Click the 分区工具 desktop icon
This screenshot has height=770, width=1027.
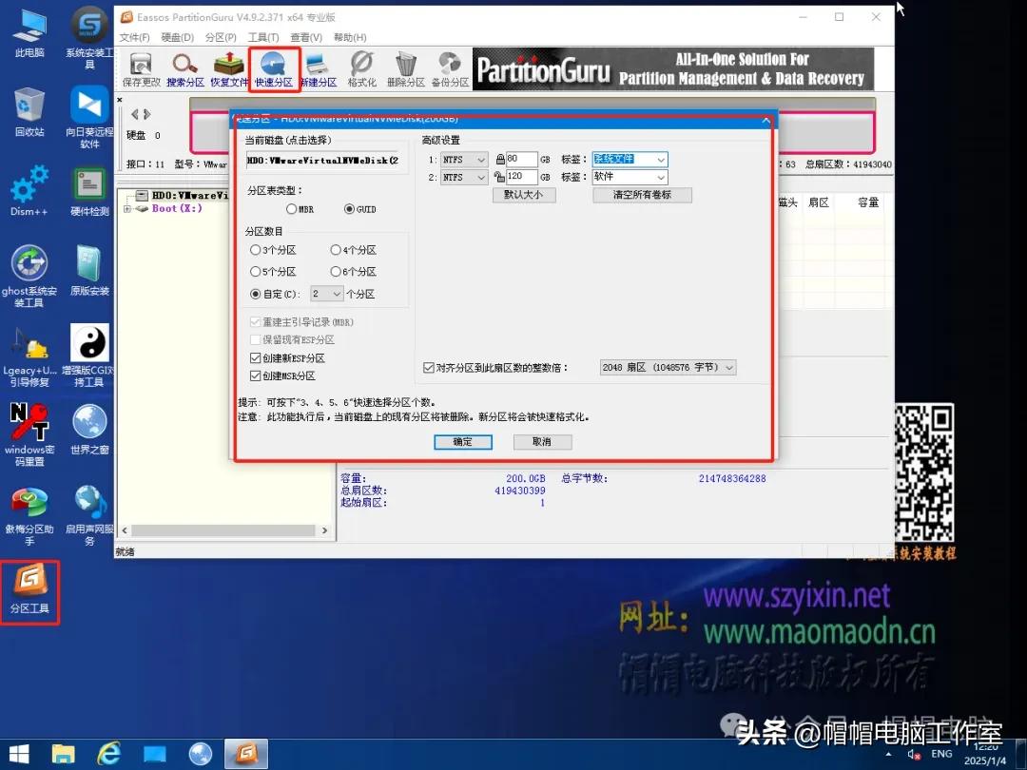[30, 590]
